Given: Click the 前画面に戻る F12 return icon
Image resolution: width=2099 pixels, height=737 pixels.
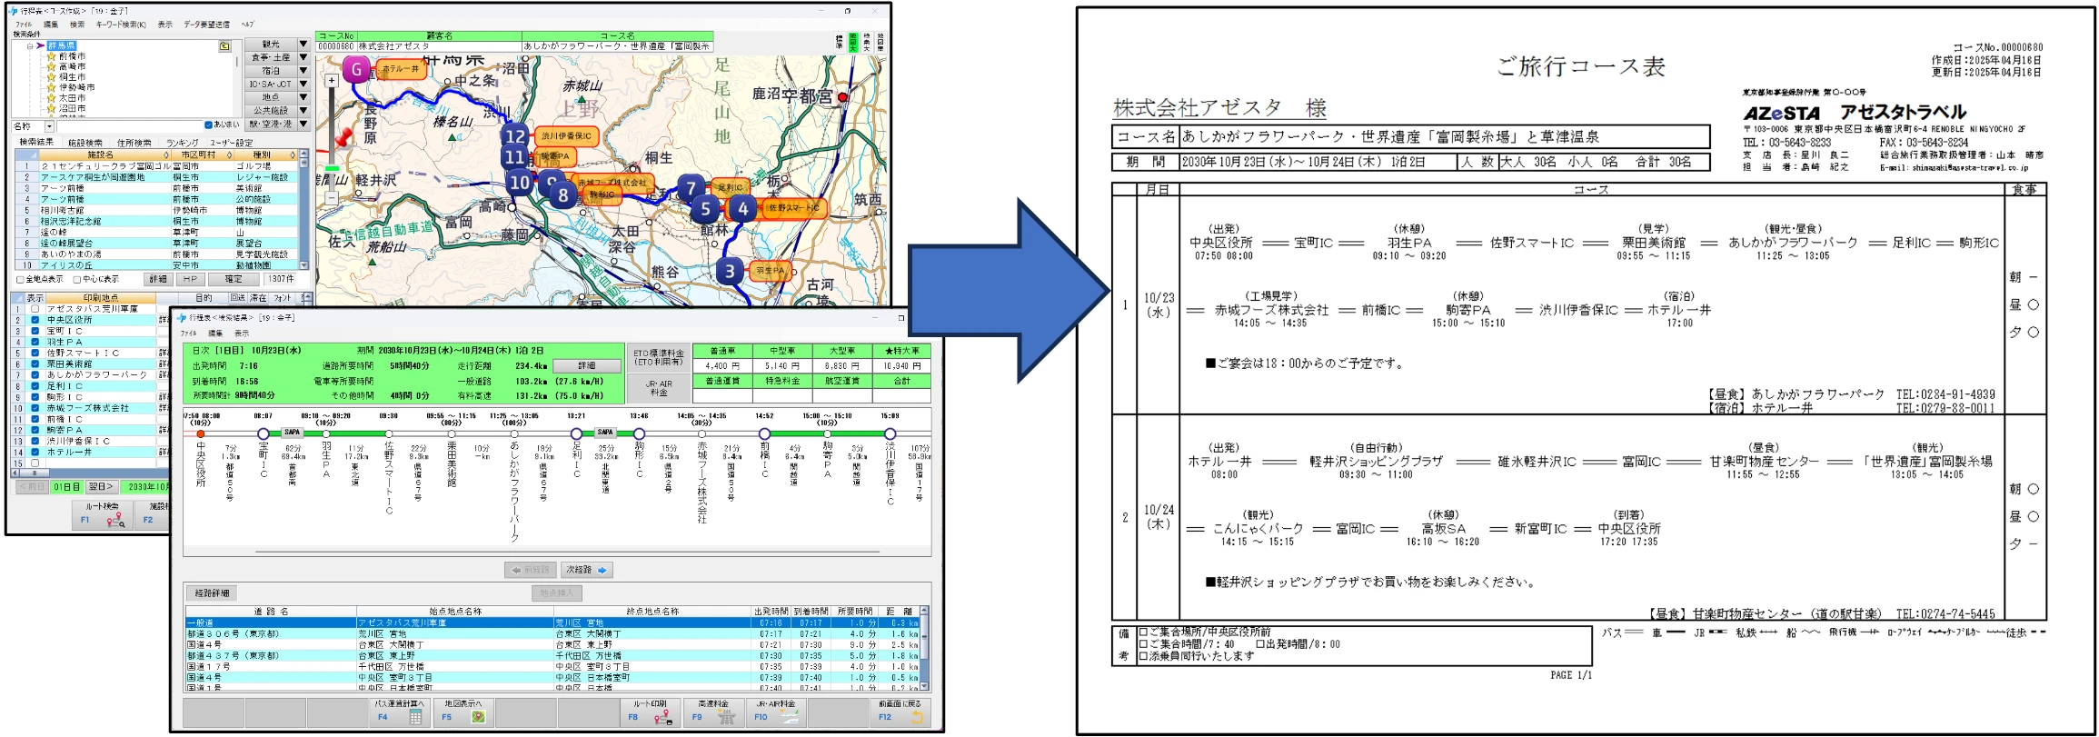Looking at the screenshot, I should [x=916, y=717].
